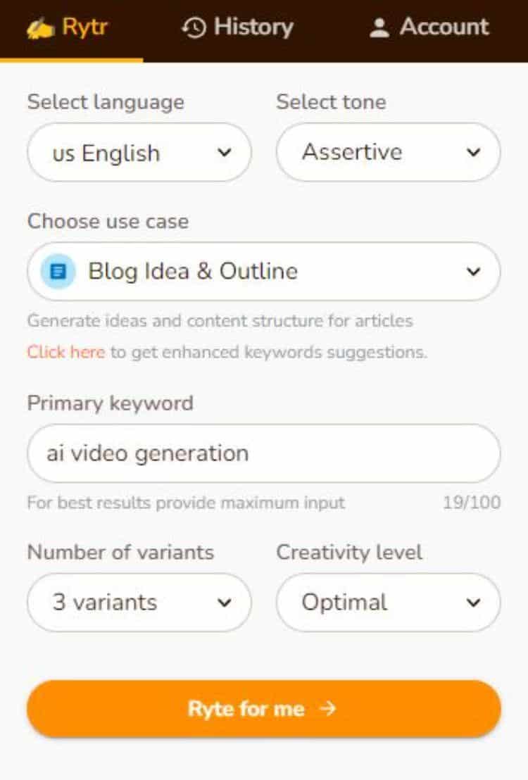Click the tone dropdown chevron arrow
Viewport: 528px width, 780px height.
tap(473, 152)
